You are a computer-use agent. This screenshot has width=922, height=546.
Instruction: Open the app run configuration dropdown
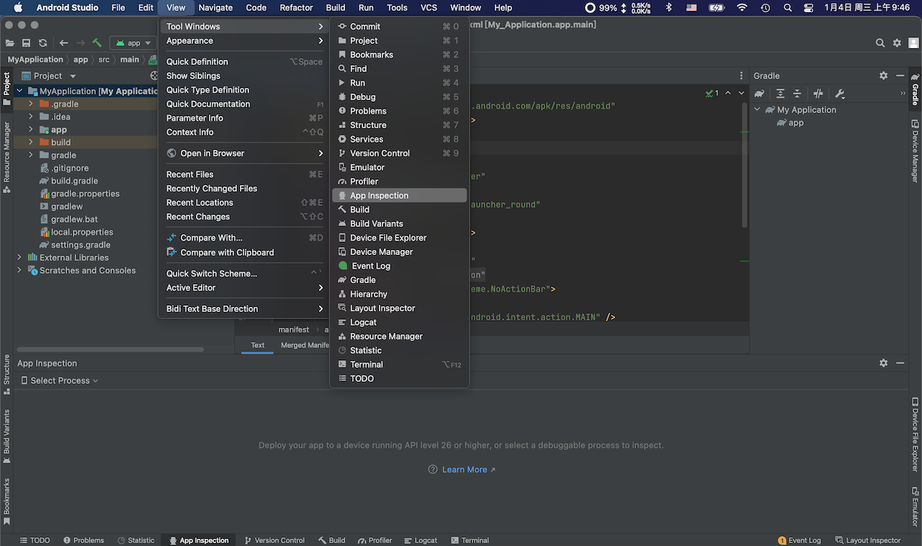point(133,43)
